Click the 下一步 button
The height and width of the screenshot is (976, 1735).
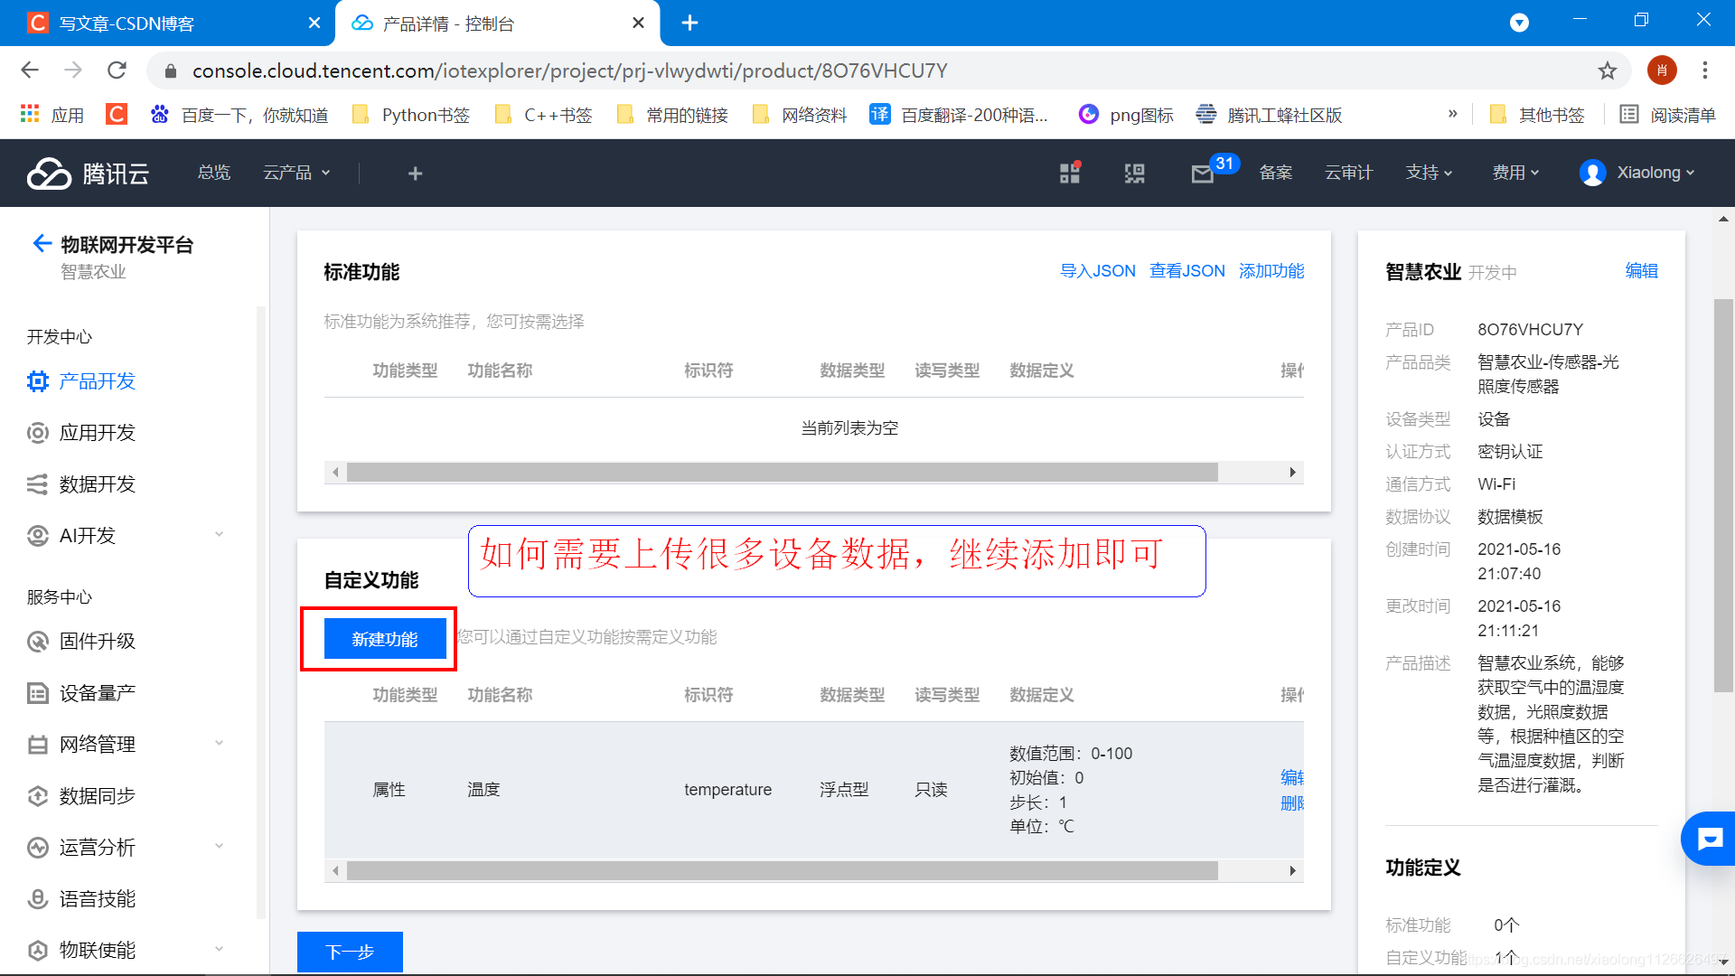pos(349,952)
